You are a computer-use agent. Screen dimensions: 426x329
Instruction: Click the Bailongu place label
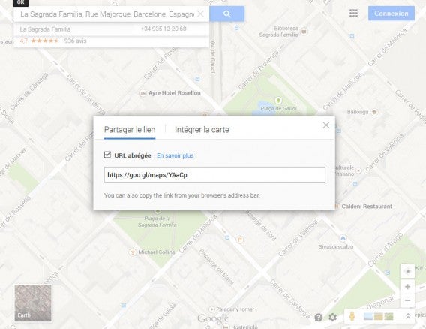[358, 112]
